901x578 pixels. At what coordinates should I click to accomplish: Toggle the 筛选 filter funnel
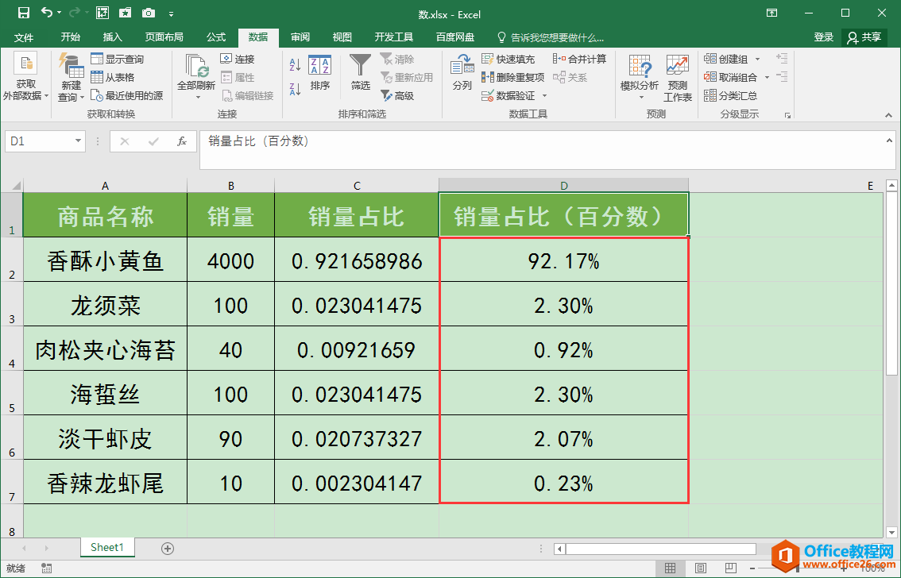pos(360,73)
